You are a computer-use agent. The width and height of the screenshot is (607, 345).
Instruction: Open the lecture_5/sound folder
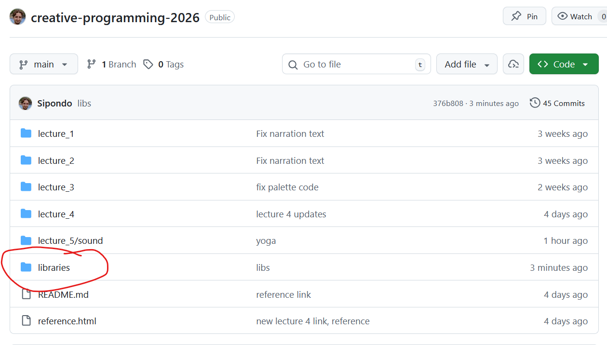click(x=70, y=240)
